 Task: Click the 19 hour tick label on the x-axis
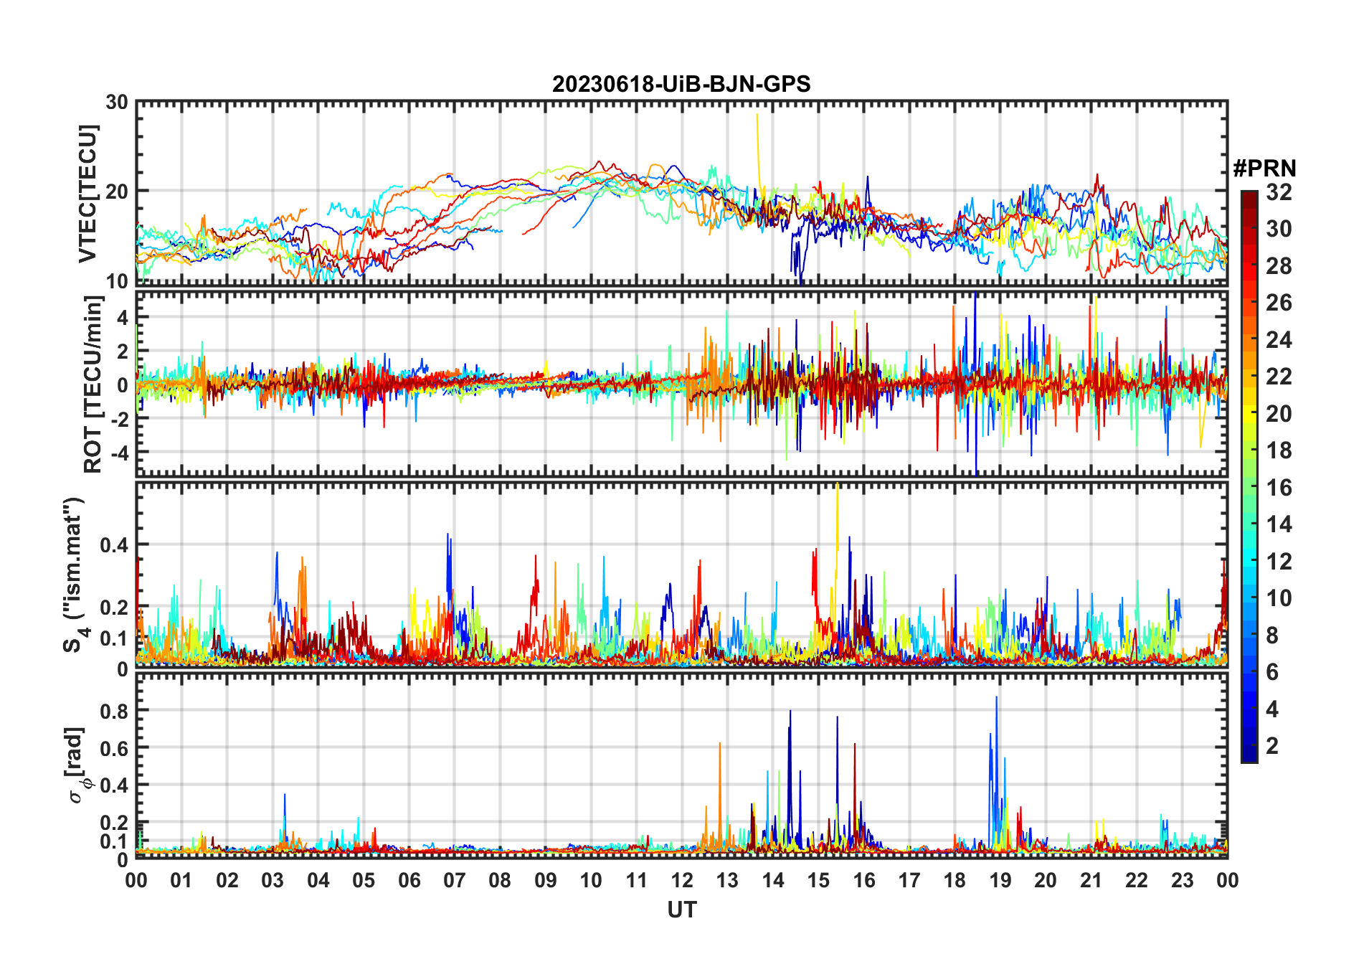(x=1000, y=880)
